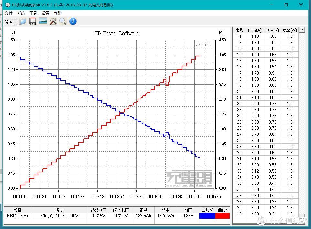The image size is (311, 229).
Task: Click the 能量 column header
Action: (165, 210)
